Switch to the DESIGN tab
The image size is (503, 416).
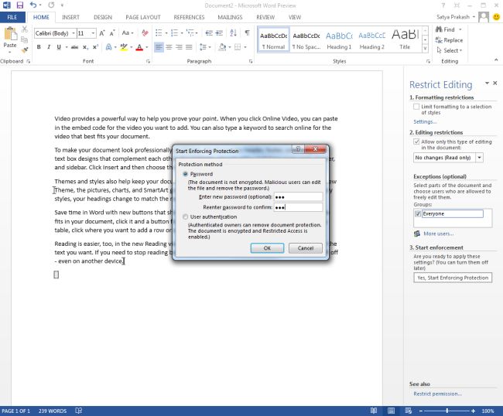pos(103,17)
